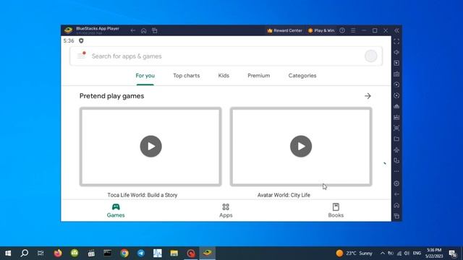Open Windows taskbar search

[x=25, y=253]
